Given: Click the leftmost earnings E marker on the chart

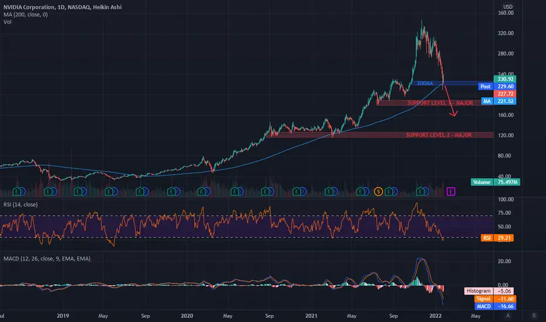Looking at the screenshot, I should (x=17, y=191).
